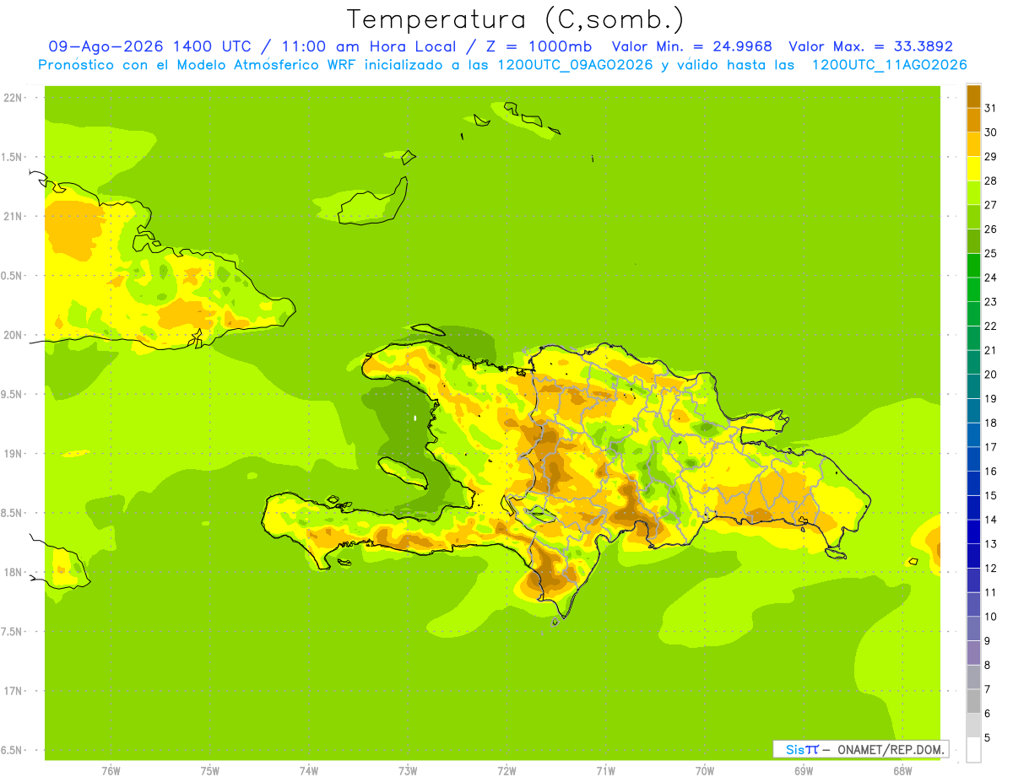The image size is (1013, 782).
Task: Click the "26" colorbar label
Action: pos(990,229)
